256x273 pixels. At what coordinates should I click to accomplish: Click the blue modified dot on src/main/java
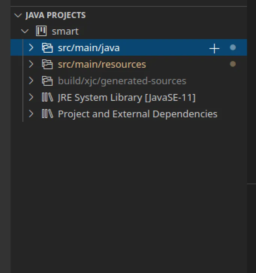point(233,47)
